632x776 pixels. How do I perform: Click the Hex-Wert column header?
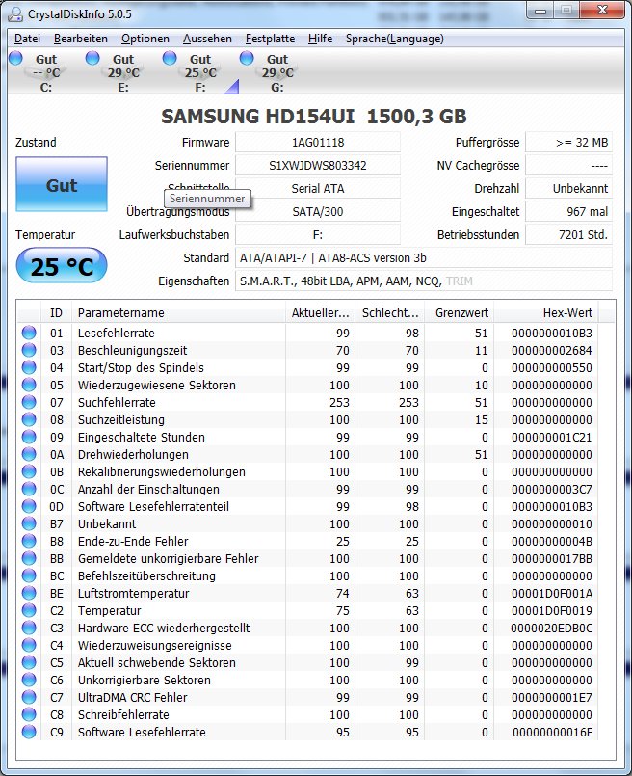click(546, 312)
